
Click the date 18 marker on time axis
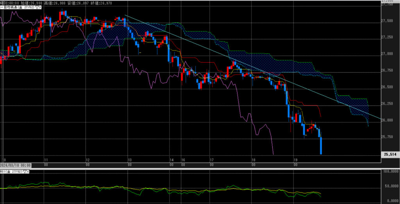point(254,160)
